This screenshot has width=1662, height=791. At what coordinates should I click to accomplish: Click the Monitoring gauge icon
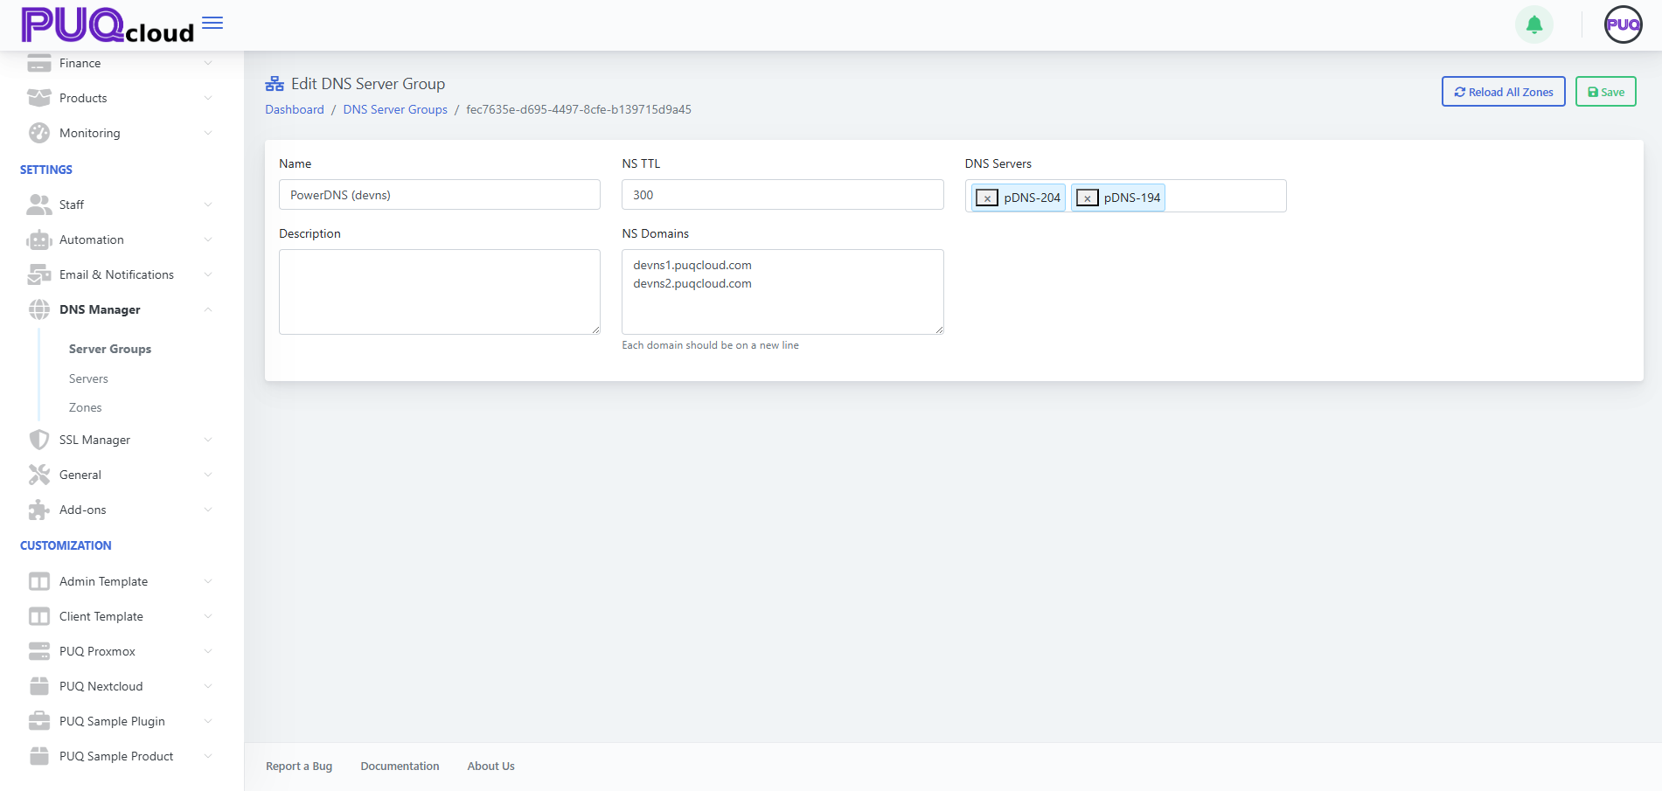point(39,133)
